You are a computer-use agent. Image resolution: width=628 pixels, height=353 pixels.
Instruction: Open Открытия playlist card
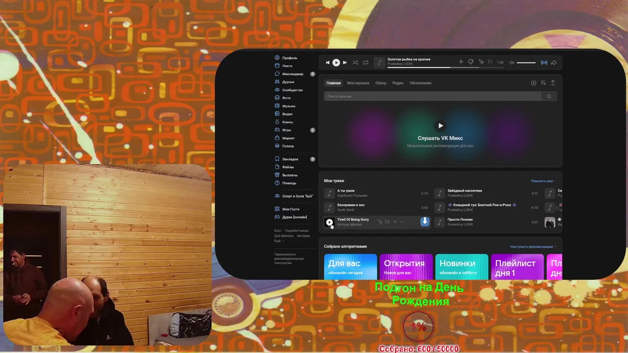[406, 267]
